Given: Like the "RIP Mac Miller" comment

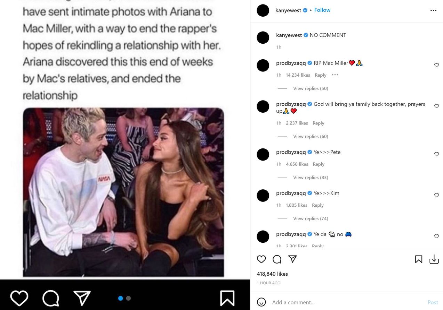Looking at the screenshot, I should point(436,65).
